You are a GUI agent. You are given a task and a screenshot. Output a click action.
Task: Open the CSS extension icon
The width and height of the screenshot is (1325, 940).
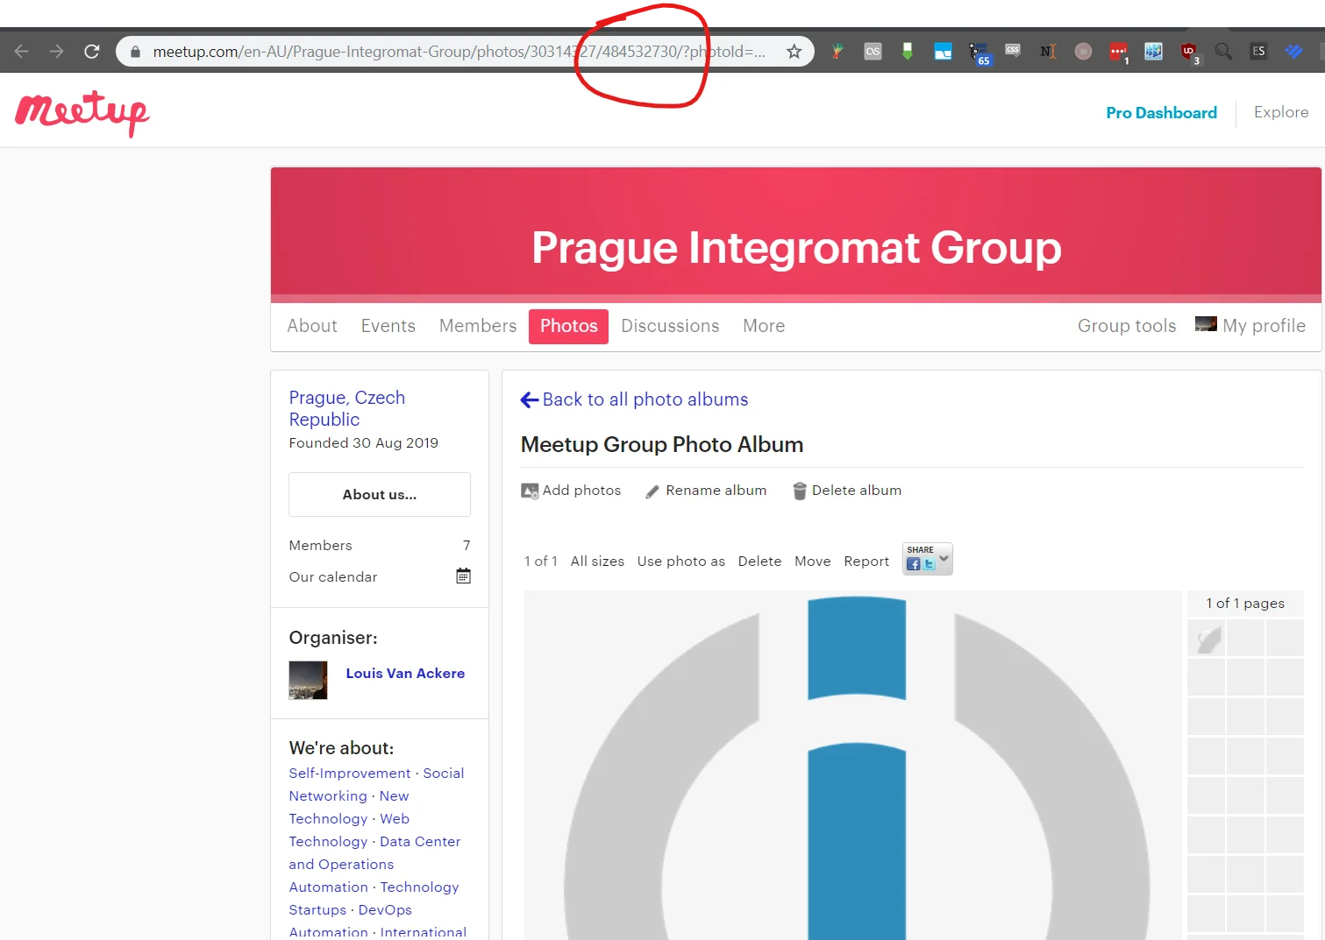coord(1013,51)
